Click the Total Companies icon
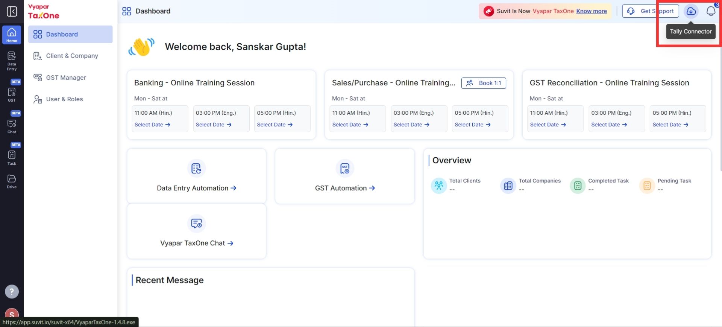722x327 pixels. pyautogui.click(x=508, y=186)
